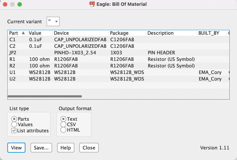Click R1's 100 ohm value cell
Image resolution: width=237 pixels, height=160 pixels.
(x=39, y=59)
